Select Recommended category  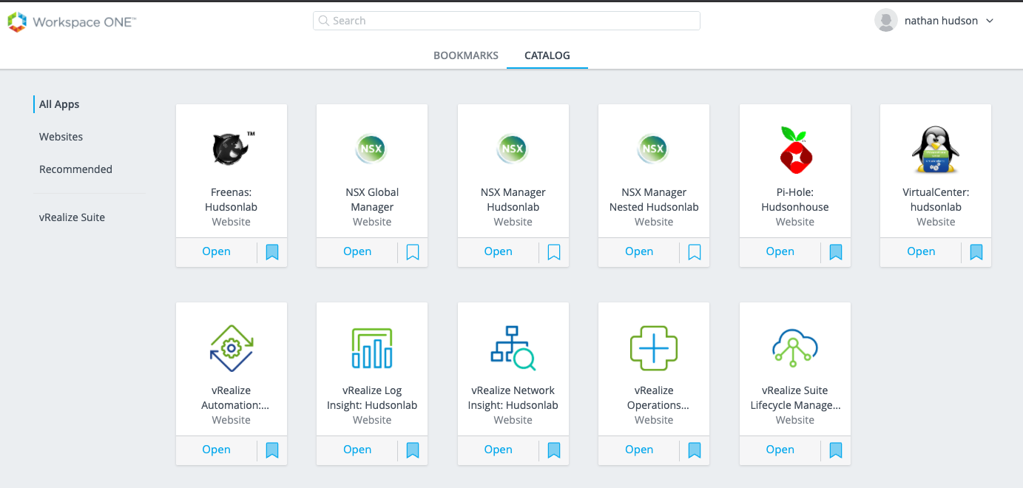pyautogui.click(x=76, y=169)
